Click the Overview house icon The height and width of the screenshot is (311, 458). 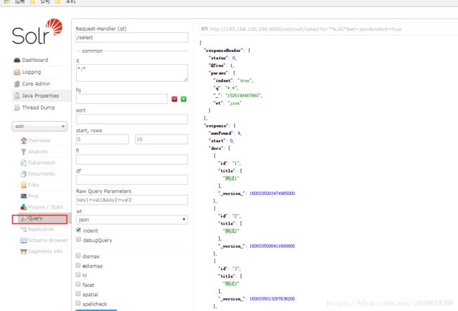[24, 141]
